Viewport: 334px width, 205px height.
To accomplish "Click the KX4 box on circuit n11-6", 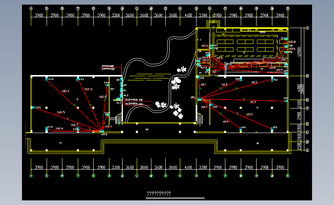I will [240, 129].
